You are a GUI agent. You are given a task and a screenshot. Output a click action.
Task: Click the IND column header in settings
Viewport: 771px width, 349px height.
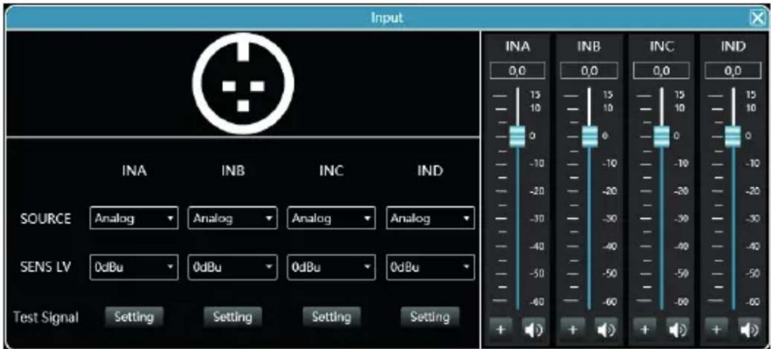point(430,171)
